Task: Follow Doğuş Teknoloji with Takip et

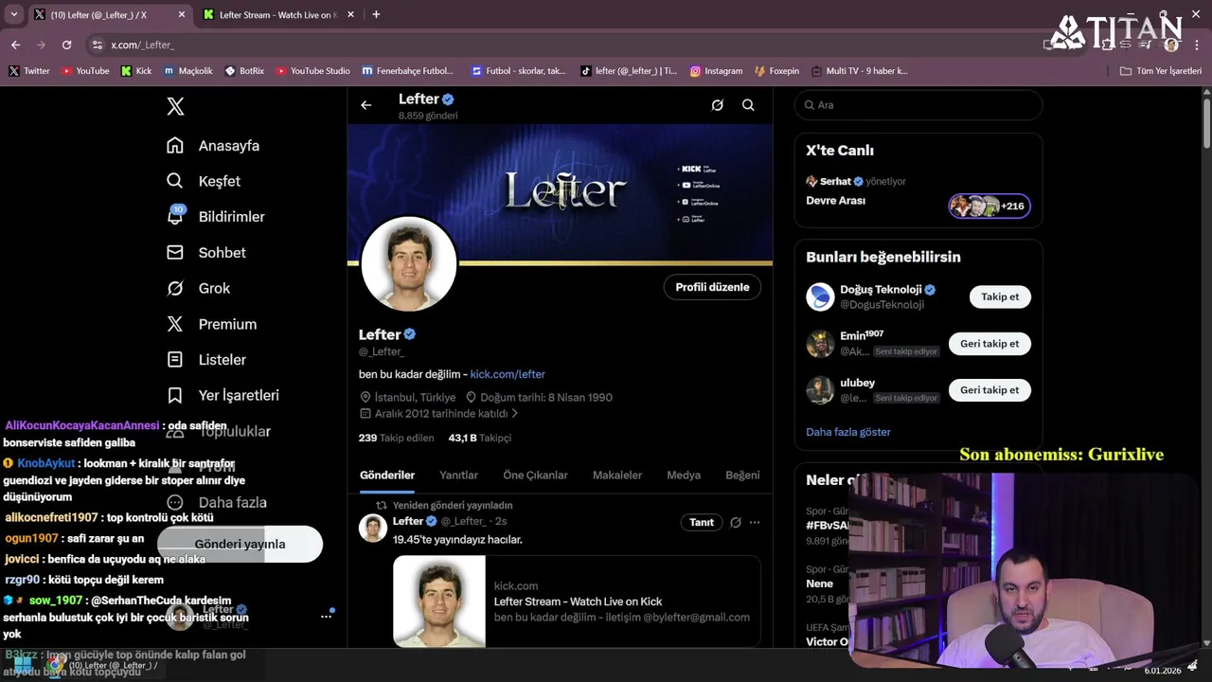Action: (x=1000, y=296)
